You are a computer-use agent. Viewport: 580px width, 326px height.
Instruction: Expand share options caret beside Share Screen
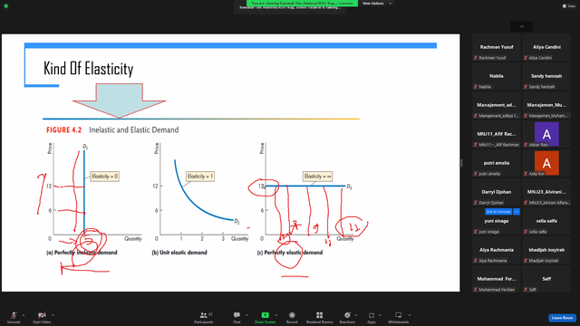pos(276,315)
